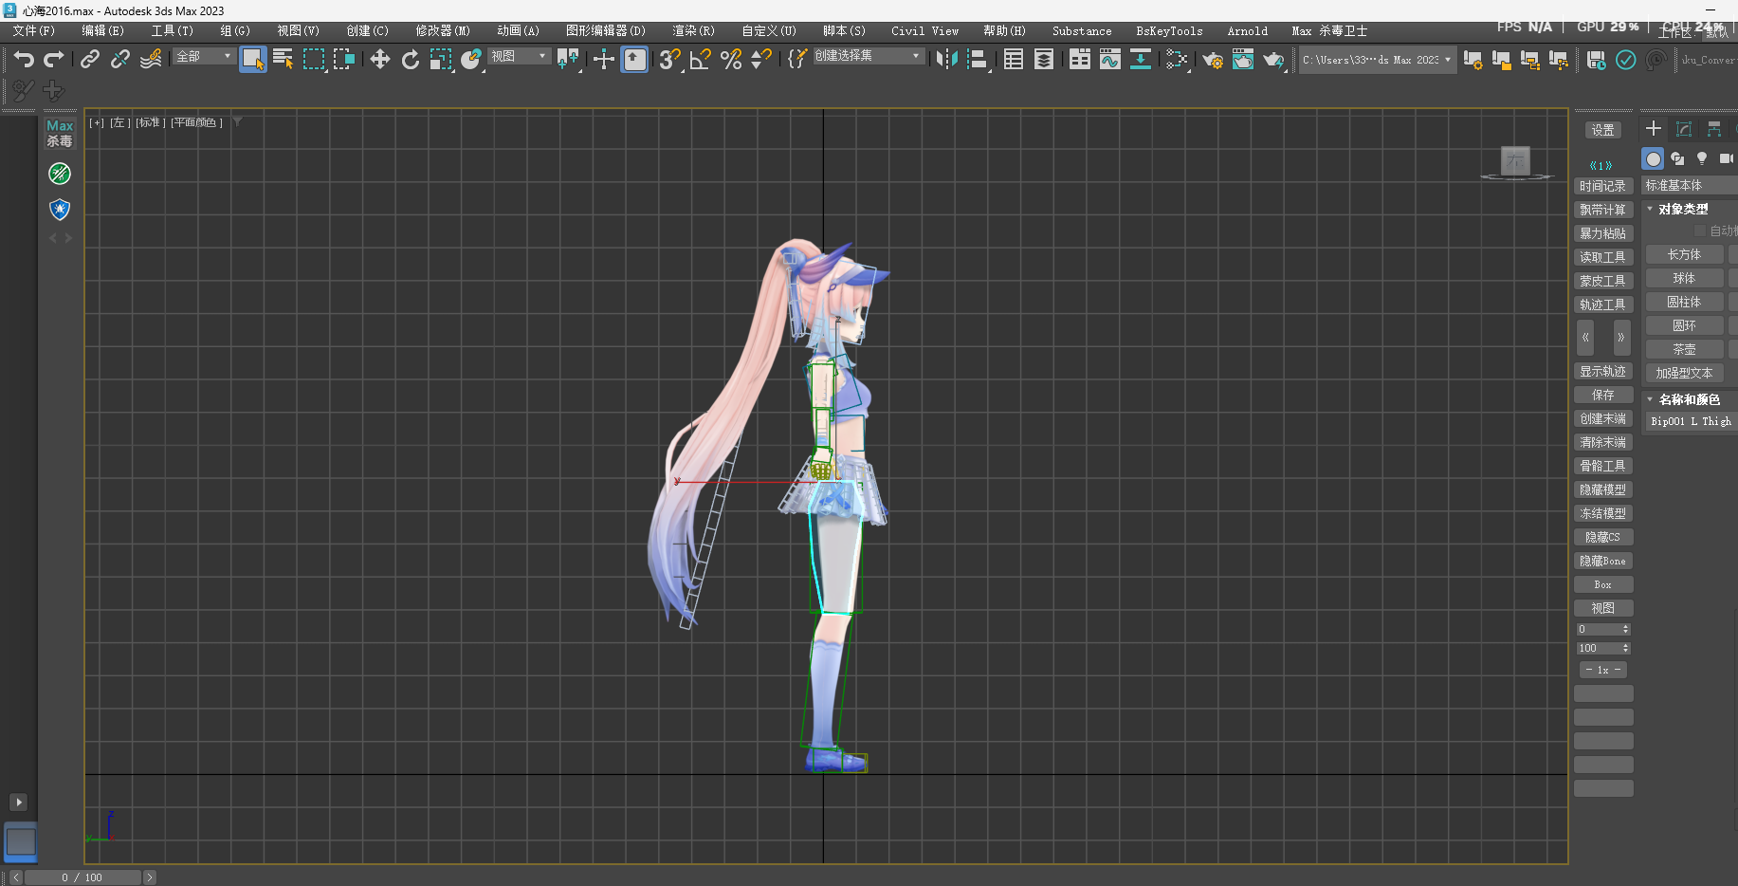
Task: Open the 标准基本体 category dropdown
Action: point(1689,185)
